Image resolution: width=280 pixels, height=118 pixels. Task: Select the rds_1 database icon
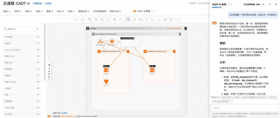click(106, 82)
